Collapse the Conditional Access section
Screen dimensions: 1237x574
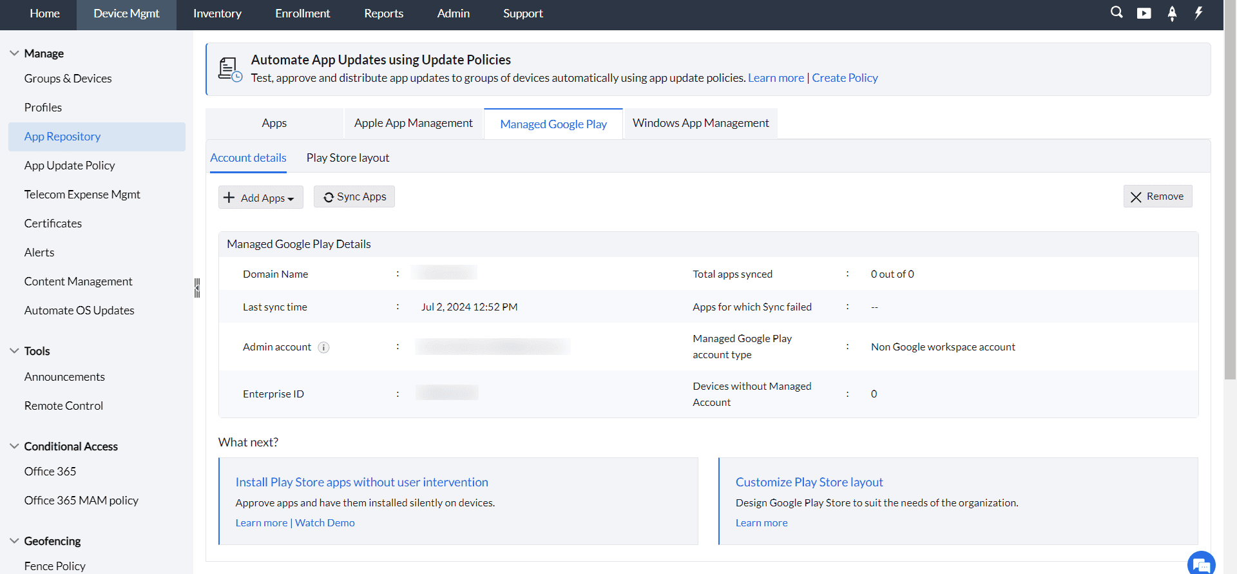[14, 446]
